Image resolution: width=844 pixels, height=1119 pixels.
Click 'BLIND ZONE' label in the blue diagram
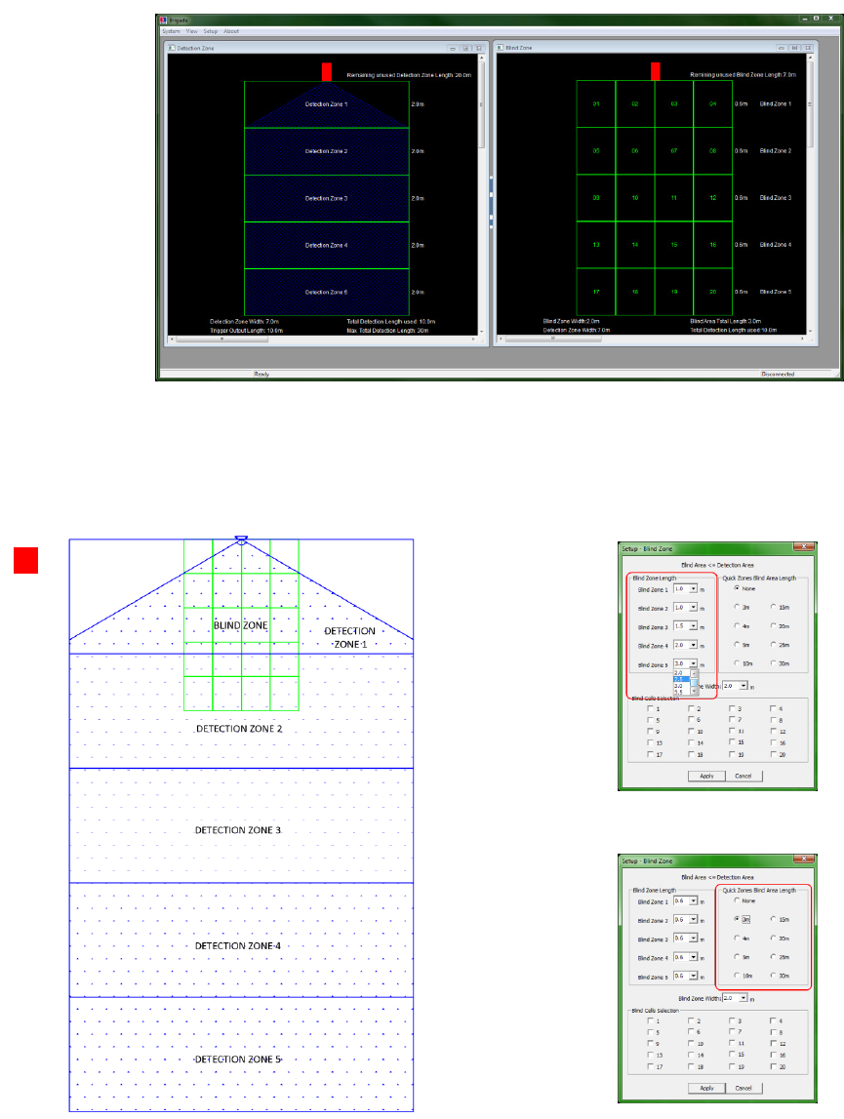(x=241, y=625)
